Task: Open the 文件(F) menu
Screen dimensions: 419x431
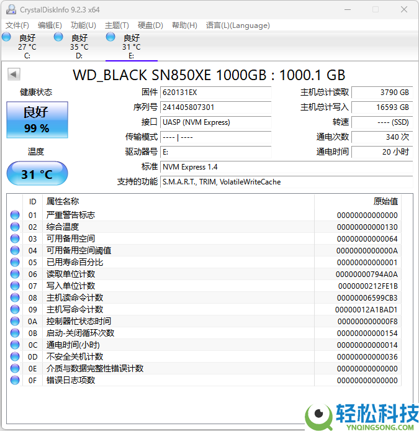Action: pos(17,25)
